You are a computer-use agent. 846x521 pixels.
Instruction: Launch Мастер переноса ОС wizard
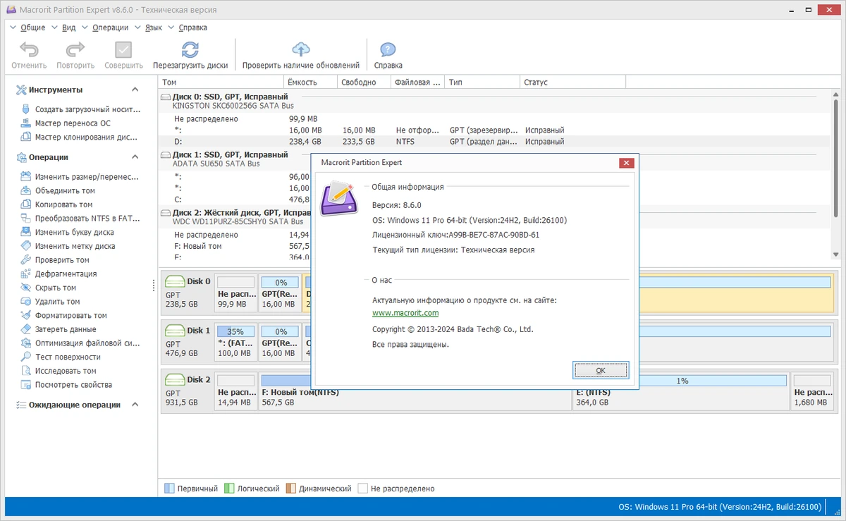(65, 123)
